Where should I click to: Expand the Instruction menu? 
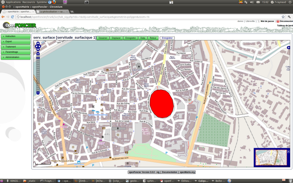[x=16, y=36]
